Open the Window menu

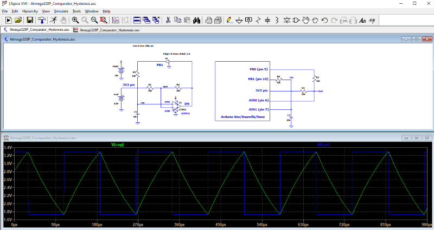click(92, 11)
